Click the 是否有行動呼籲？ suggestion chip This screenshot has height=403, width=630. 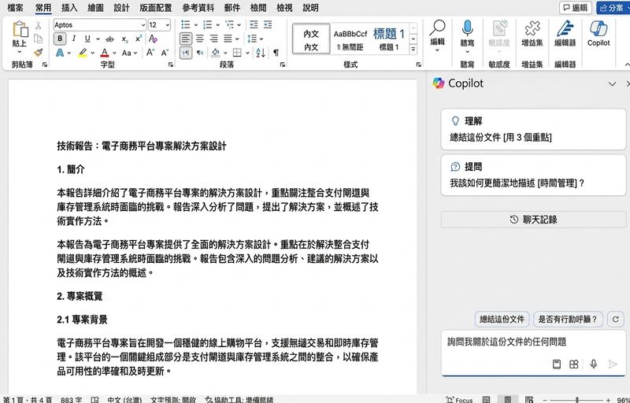(x=568, y=319)
